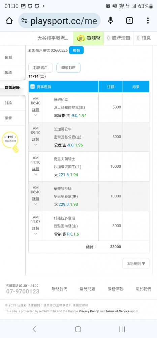Tap the Android recent apps icon
Image resolution: width=157 pixels, height=338 pixels.
[x=122, y=329]
